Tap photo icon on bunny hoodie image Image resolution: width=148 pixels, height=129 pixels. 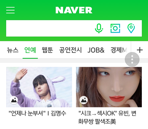pyautogui.click(x=14, y=100)
